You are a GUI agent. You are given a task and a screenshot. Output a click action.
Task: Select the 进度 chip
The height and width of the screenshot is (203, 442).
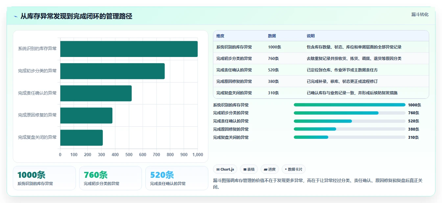(x=269, y=169)
